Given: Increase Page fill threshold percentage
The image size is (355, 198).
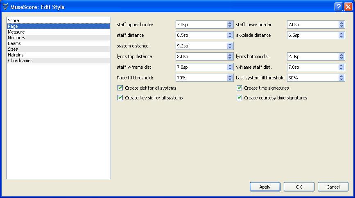Looking at the screenshot, I should click(230, 76).
